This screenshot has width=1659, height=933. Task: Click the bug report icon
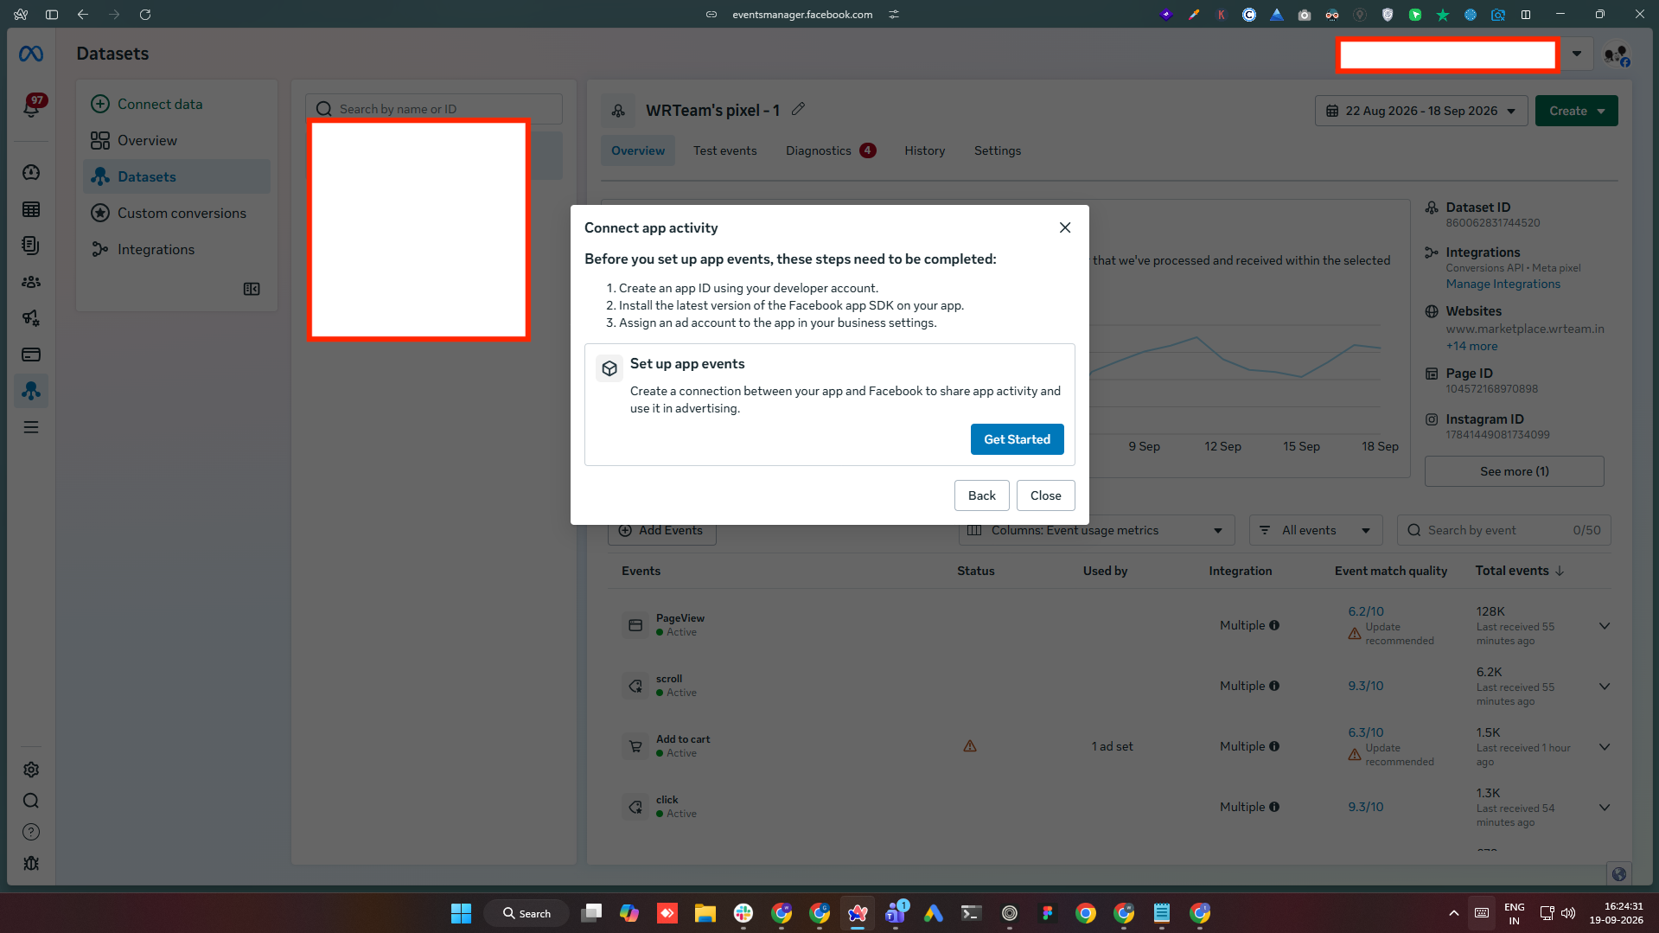point(31,863)
